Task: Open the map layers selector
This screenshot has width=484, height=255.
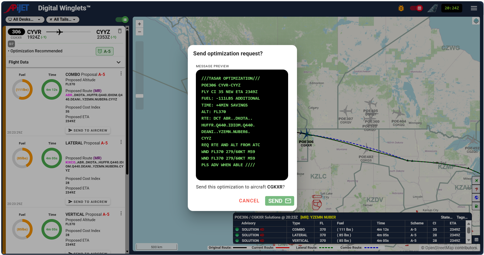Action: 476,21
